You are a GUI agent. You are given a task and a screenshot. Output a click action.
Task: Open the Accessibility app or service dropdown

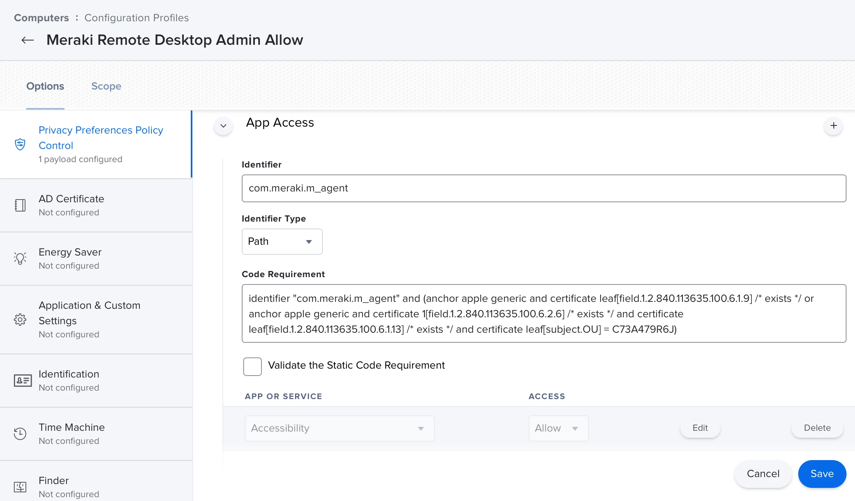[339, 428]
